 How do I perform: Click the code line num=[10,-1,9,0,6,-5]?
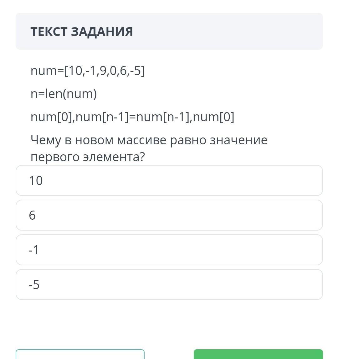point(88,71)
